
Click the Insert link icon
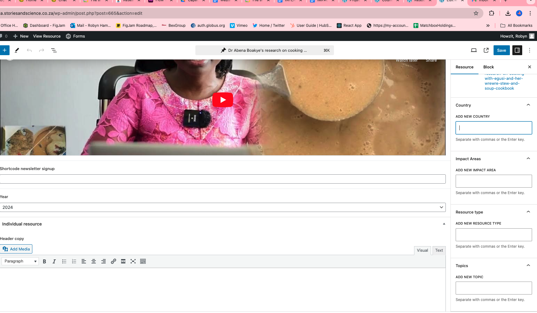[113, 261]
